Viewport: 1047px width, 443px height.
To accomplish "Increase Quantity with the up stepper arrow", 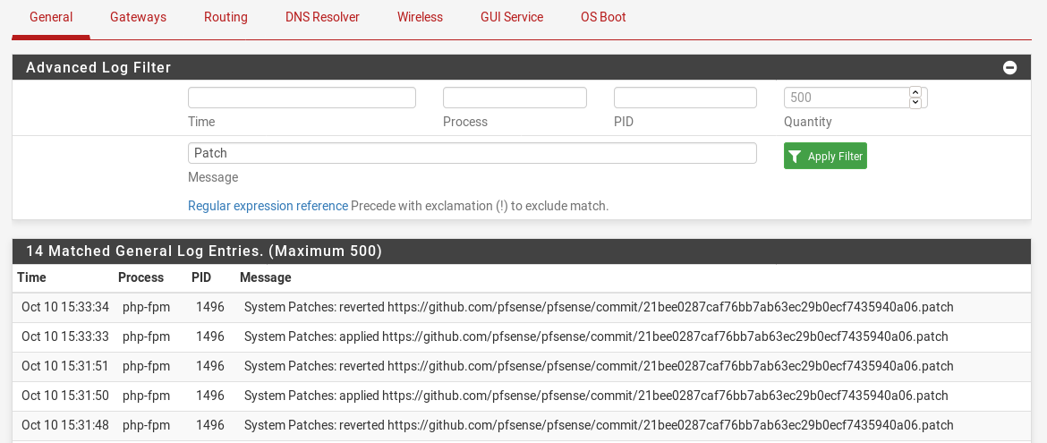I will [x=915, y=92].
